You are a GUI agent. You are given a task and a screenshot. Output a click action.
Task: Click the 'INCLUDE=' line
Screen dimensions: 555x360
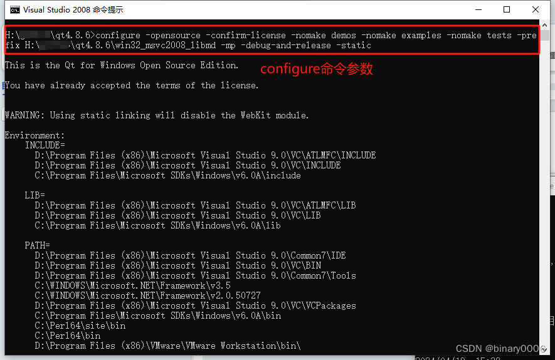point(45,145)
